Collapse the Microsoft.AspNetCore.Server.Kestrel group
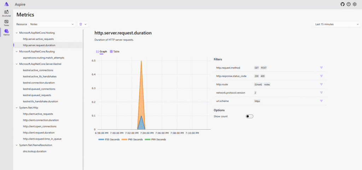362x170 pixels. click(x=16, y=64)
